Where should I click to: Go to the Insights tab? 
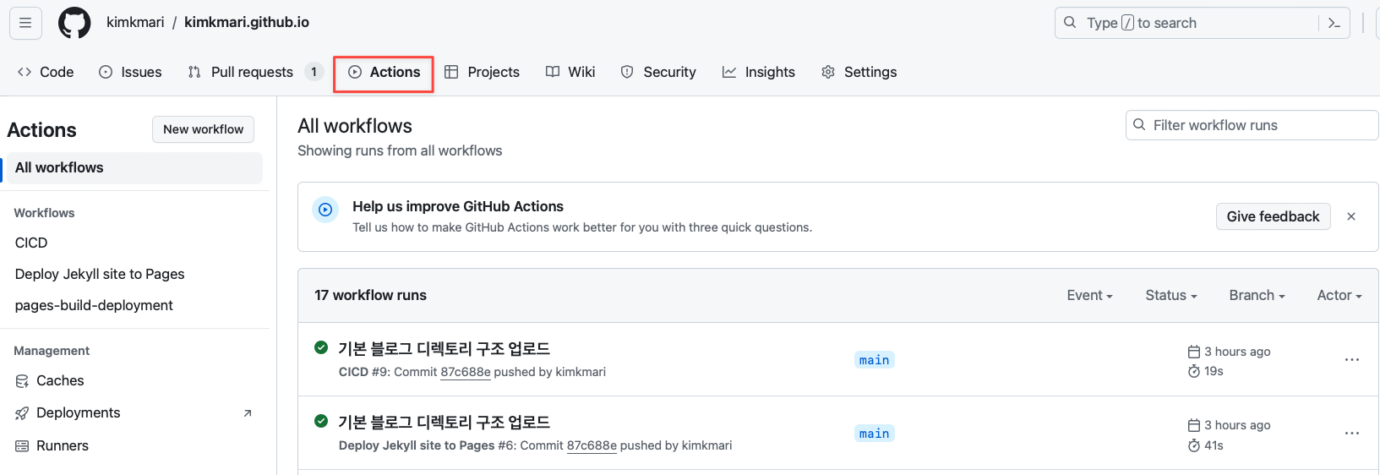tap(759, 72)
